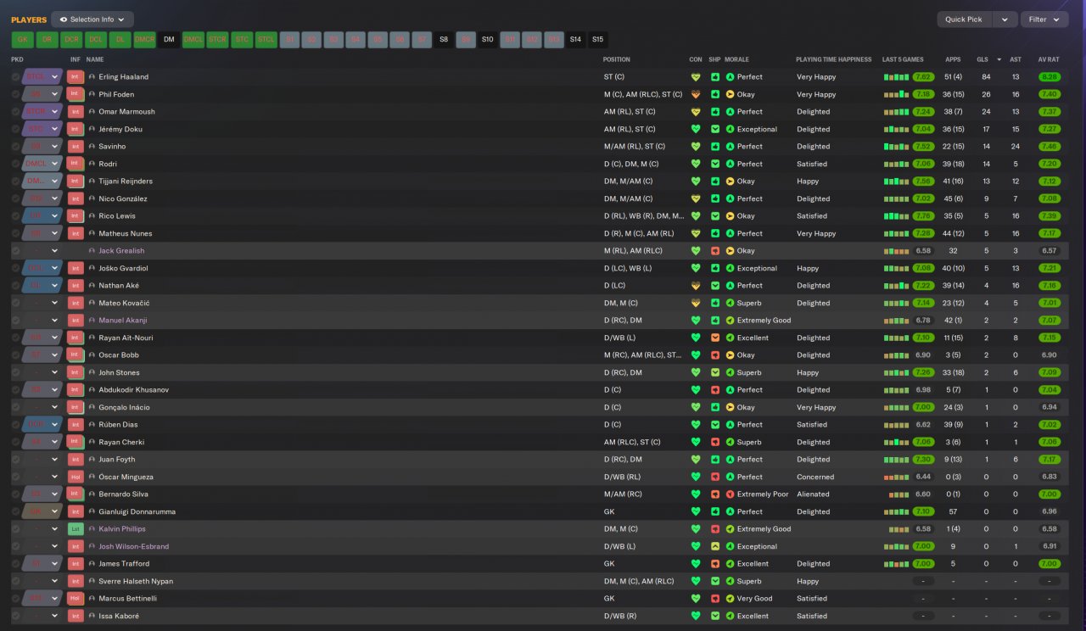
Task: Select the empty DM position slot
Action: pyautogui.click(x=169, y=40)
